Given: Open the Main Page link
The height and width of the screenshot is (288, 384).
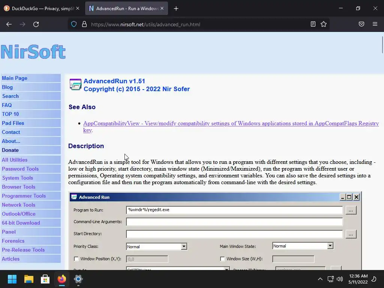Looking at the screenshot, I should [15, 78].
